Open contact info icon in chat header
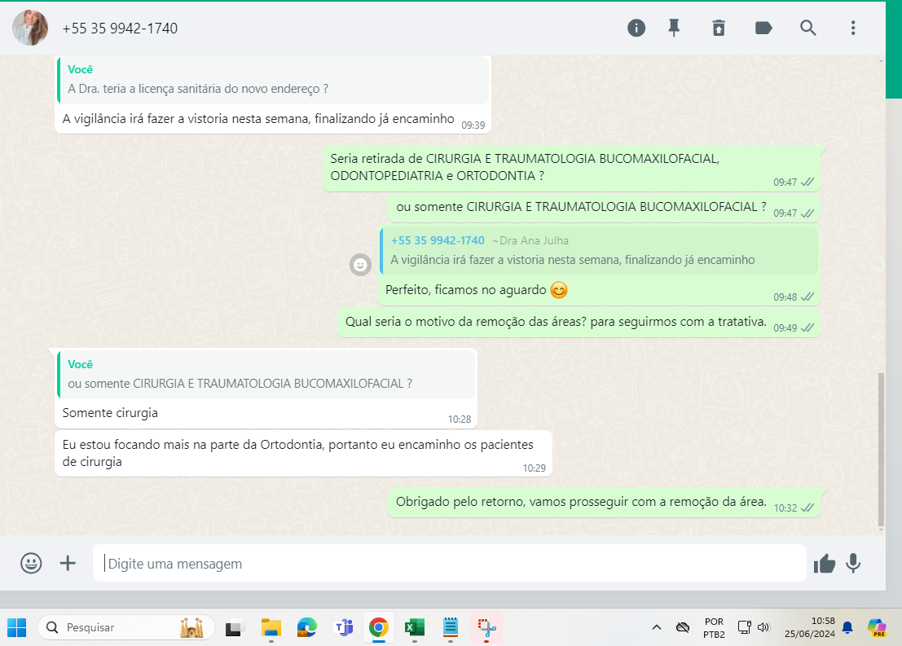Screen dimensions: 902x646 pos(636,28)
